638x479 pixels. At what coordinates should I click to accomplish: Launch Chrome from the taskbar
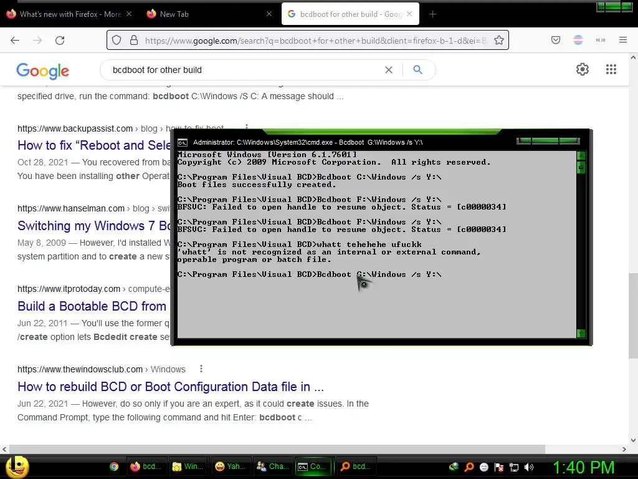click(x=114, y=467)
